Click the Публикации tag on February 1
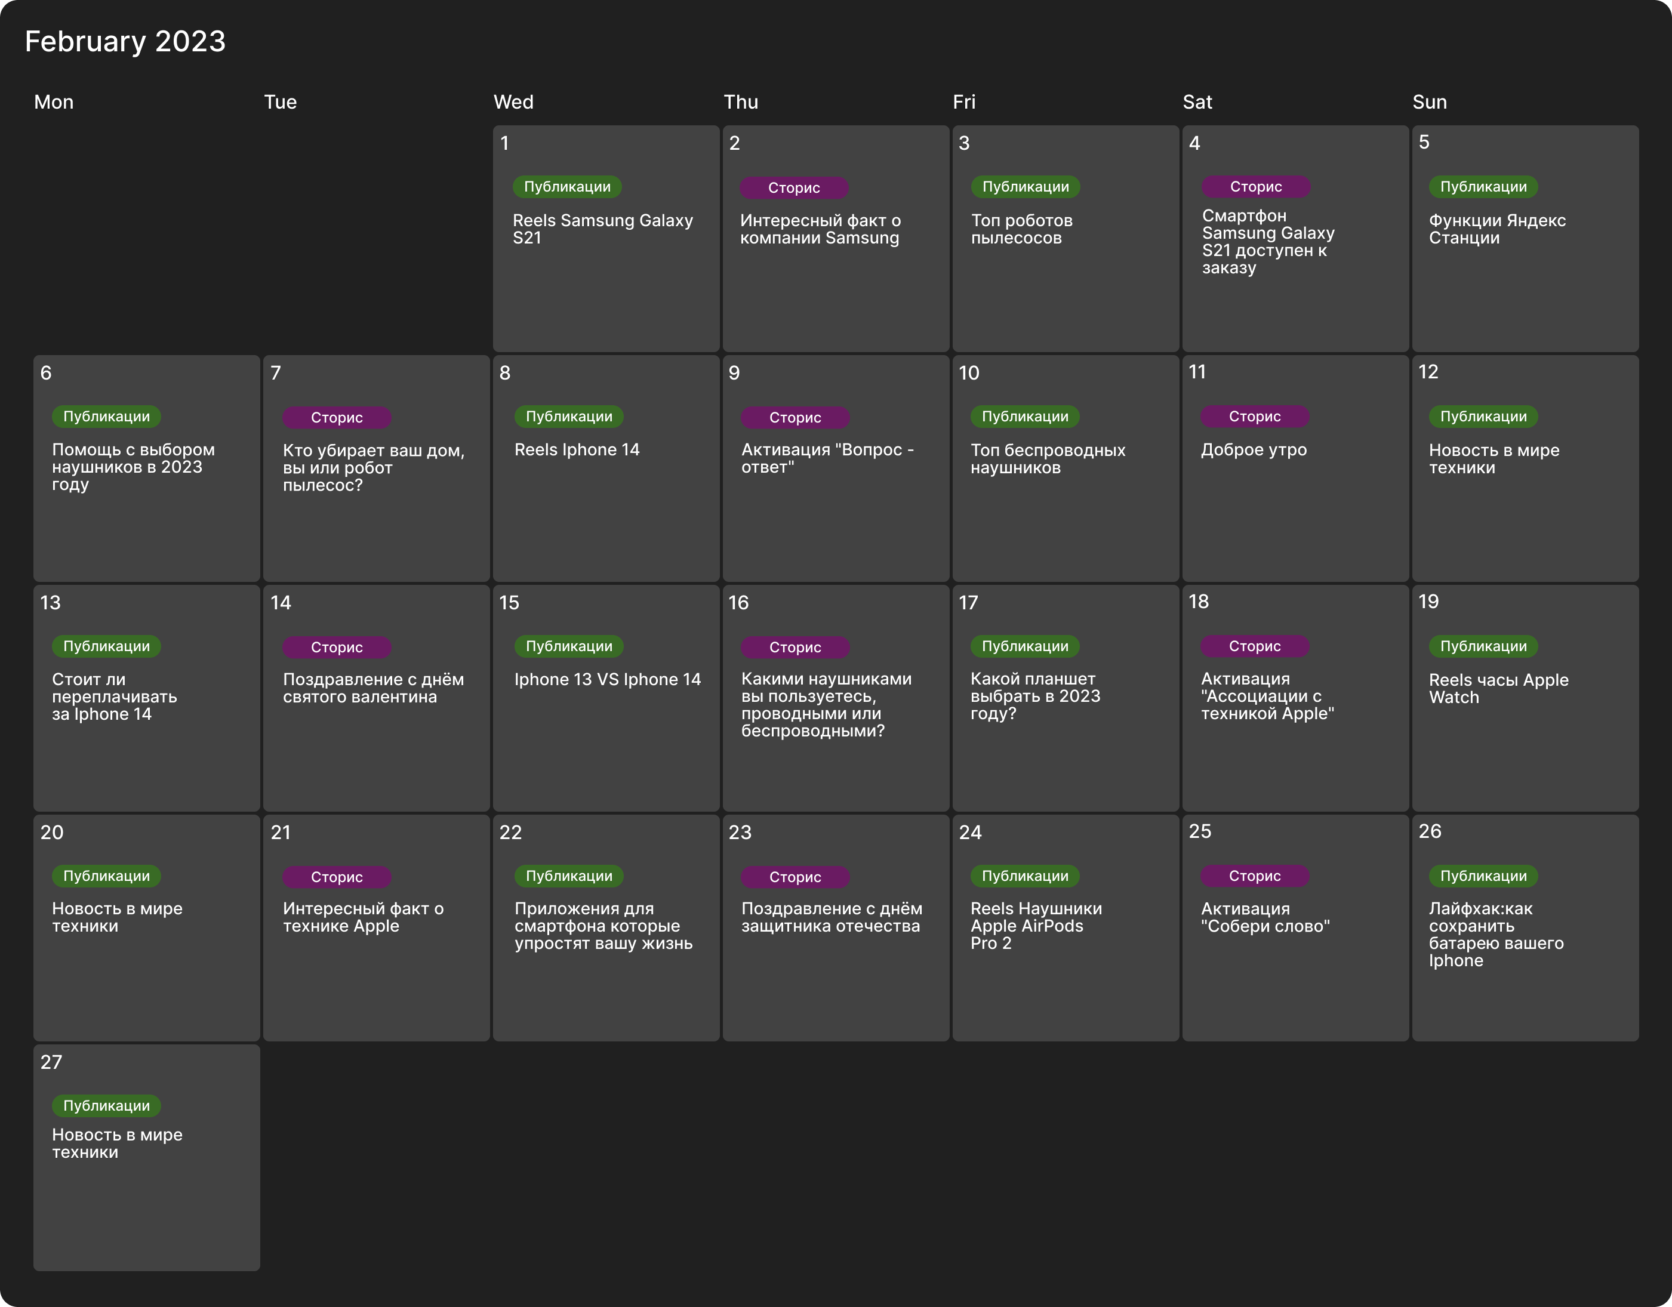 coord(567,187)
